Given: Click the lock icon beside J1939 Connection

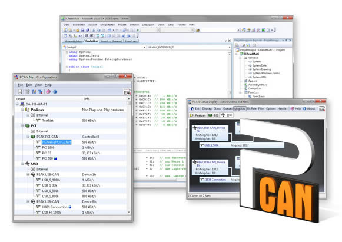Looking at the screenshot, I should [70, 207].
